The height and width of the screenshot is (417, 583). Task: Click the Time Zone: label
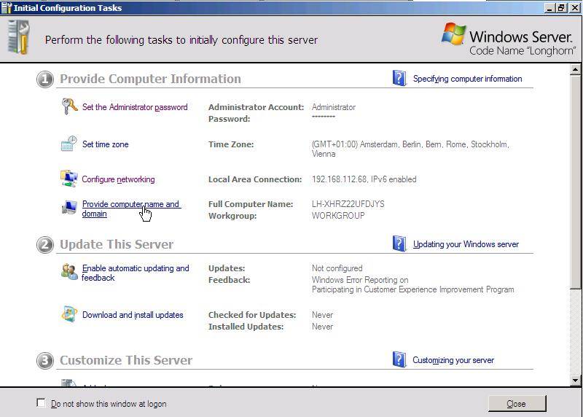(231, 144)
